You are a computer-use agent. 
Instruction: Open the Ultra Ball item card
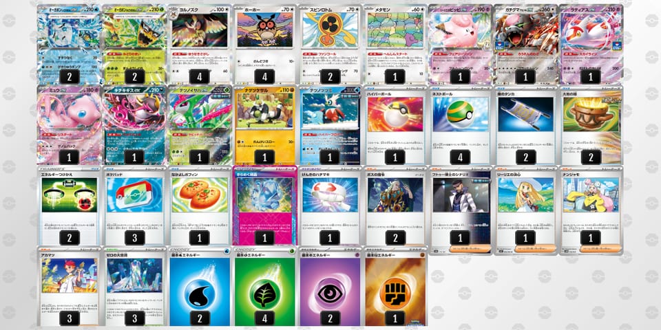pos(395,125)
